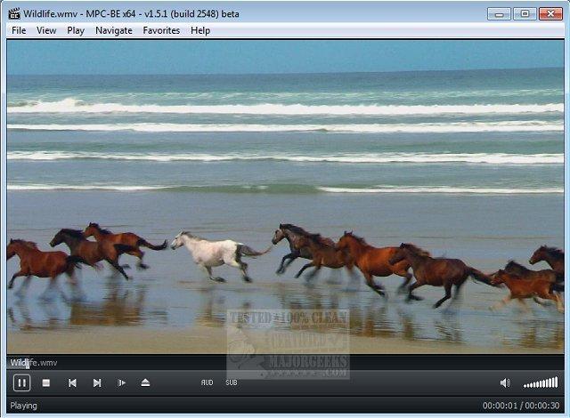Click the MPC-BE clapperboard title bar icon
Screen dimensions: 570x418
[14, 14]
